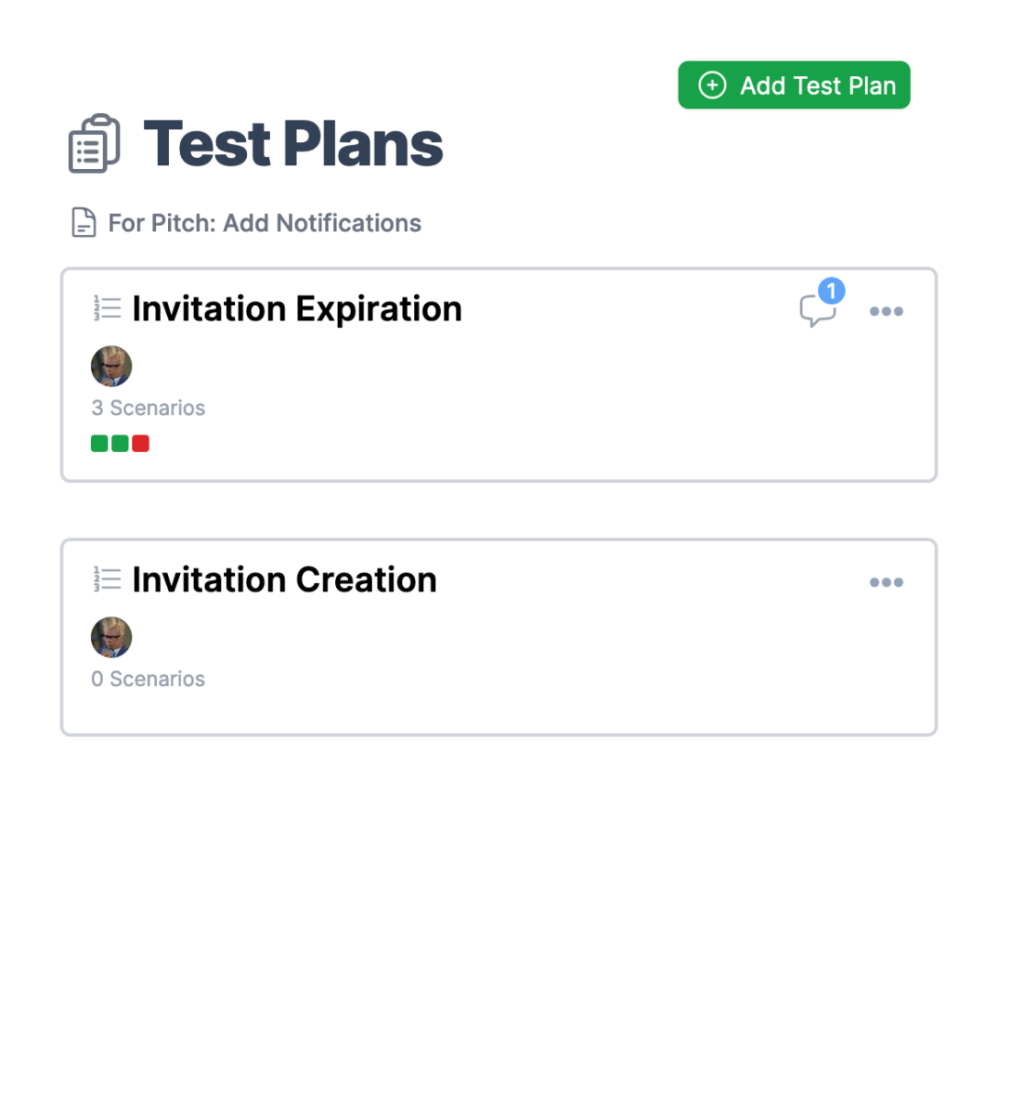Screen dimensions: 1010x1115
Task: Click numbered list icon beside Invitation Expiration
Action: (x=107, y=309)
